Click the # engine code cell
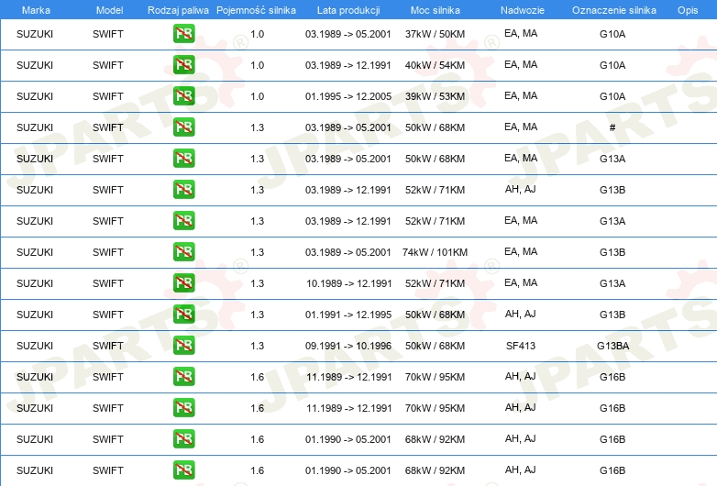 tap(612, 127)
